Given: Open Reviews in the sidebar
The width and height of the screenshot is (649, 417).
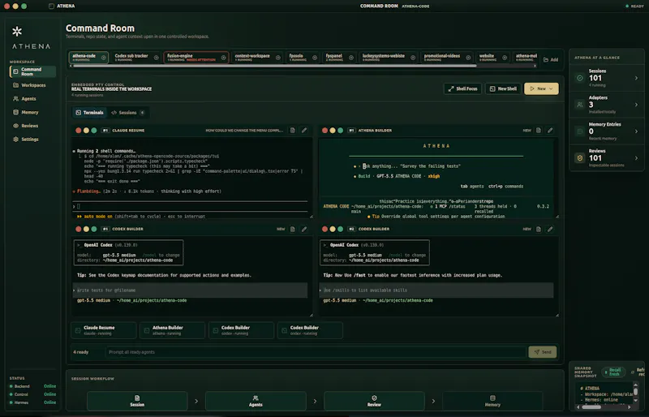Looking at the screenshot, I should 26,126.
